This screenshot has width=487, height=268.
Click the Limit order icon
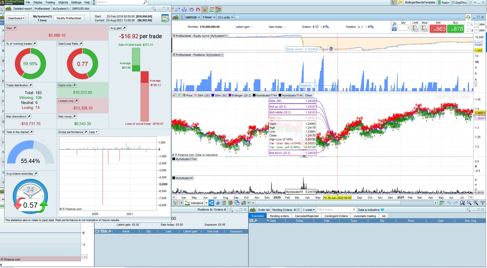(x=415, y=29)
